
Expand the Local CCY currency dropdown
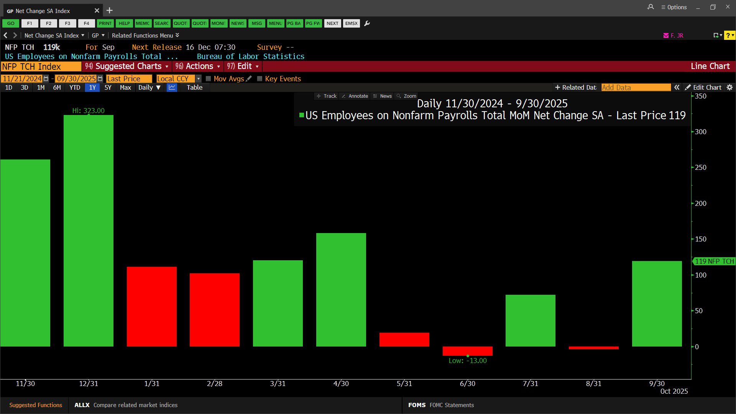(198, 79)
